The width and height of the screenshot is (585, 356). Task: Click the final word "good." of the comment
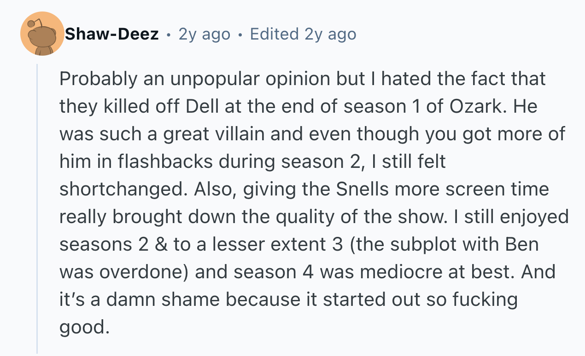click(x=85, y=327)
